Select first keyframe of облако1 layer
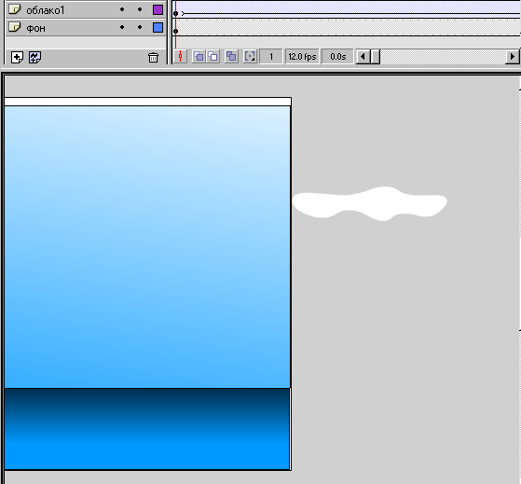 tap(176, 13)
